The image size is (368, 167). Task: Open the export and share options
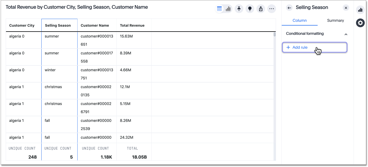tap(261, 8)
